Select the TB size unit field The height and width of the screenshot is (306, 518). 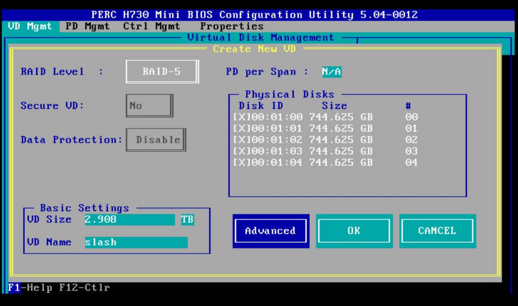click(x=187, y=220)
